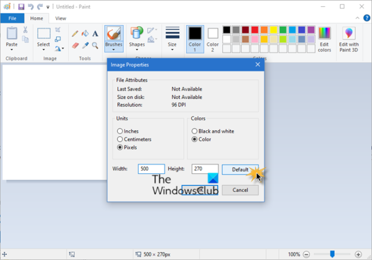Expand the Select dropdown arrow
Viewport: 372px width, 260px height.
[44, 50]
